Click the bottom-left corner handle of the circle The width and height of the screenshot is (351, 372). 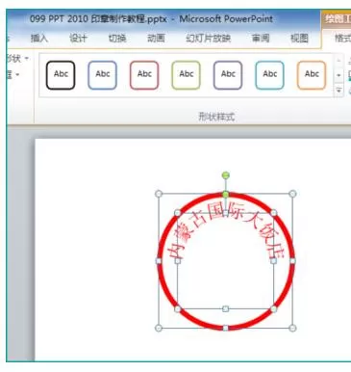[x=159, y=328]
